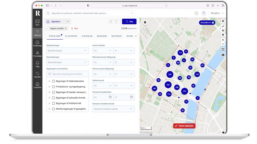Screen dimensions: 257x144
Task: Enable Bygninger til kulturelle formål checkbox
Action: tap(54, 98)
